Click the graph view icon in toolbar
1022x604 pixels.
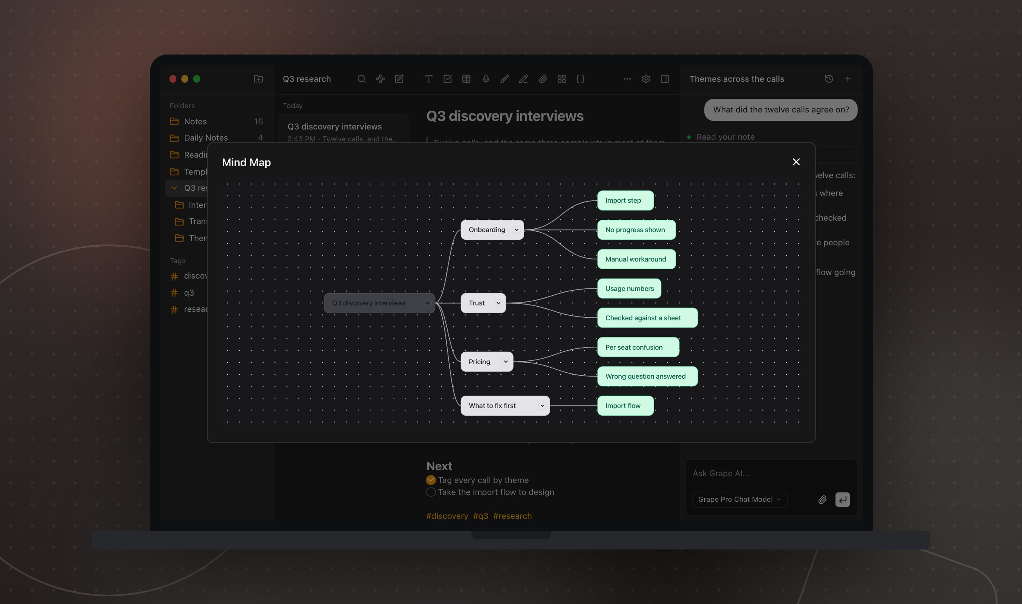(380, 79)
